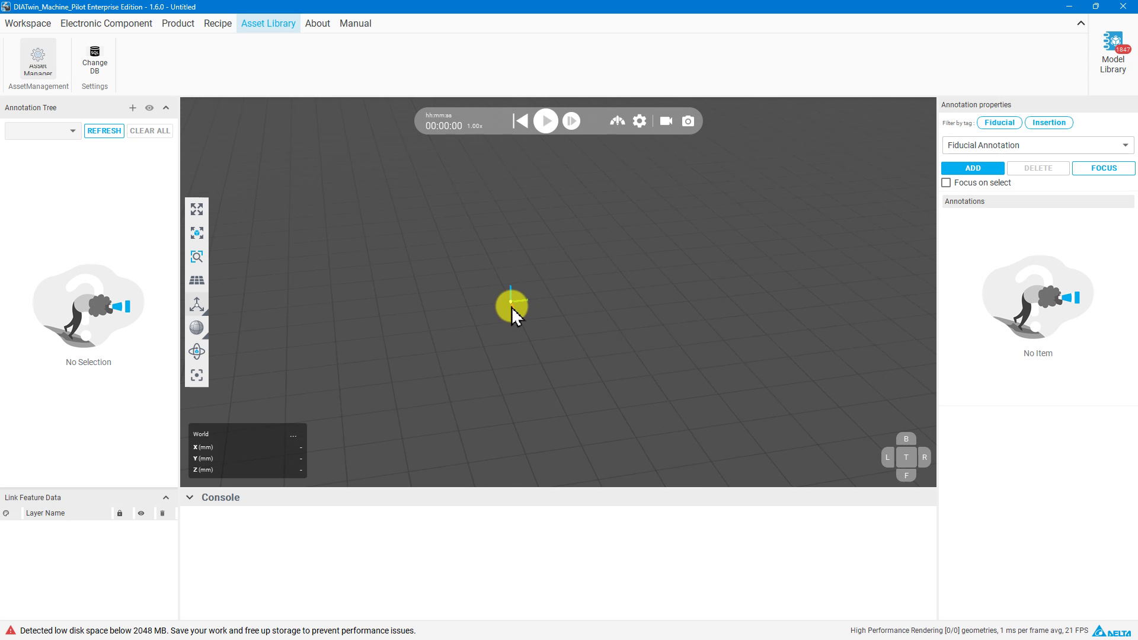Click the playback speed gauge icon
The width and height of the screenshot is (1138, 640).
point(617,121)
